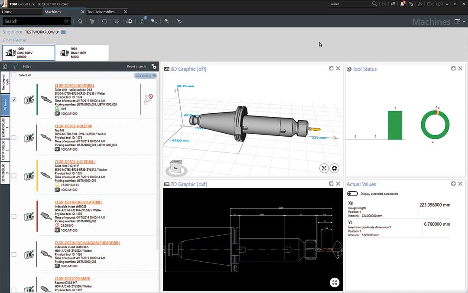Click the remove tool toolbar icon
The width and height of the screenshot is (468, 293).
(166, 21)
